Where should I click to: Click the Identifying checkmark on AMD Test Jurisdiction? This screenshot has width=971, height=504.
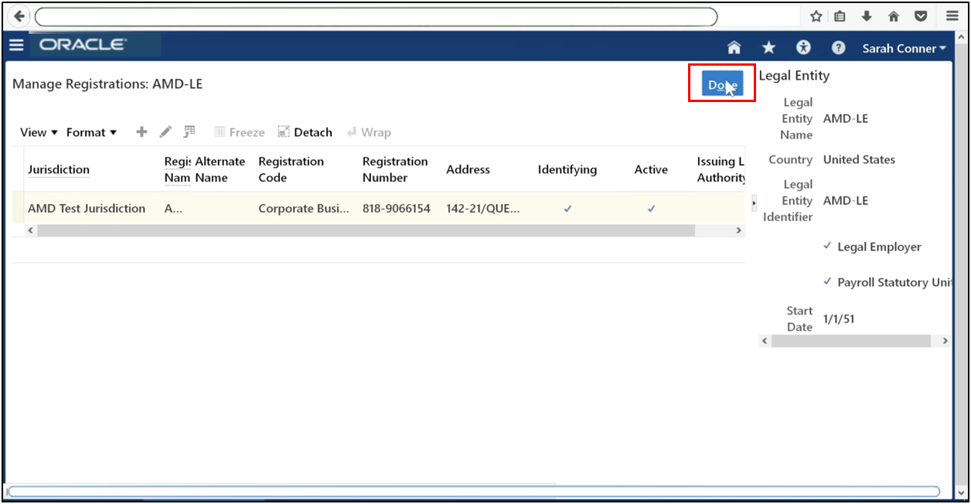(x=567, y=208)
